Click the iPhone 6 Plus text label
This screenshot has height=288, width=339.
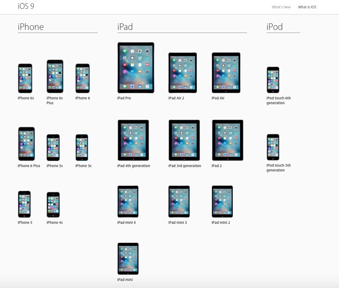click(x=29, y=166)
